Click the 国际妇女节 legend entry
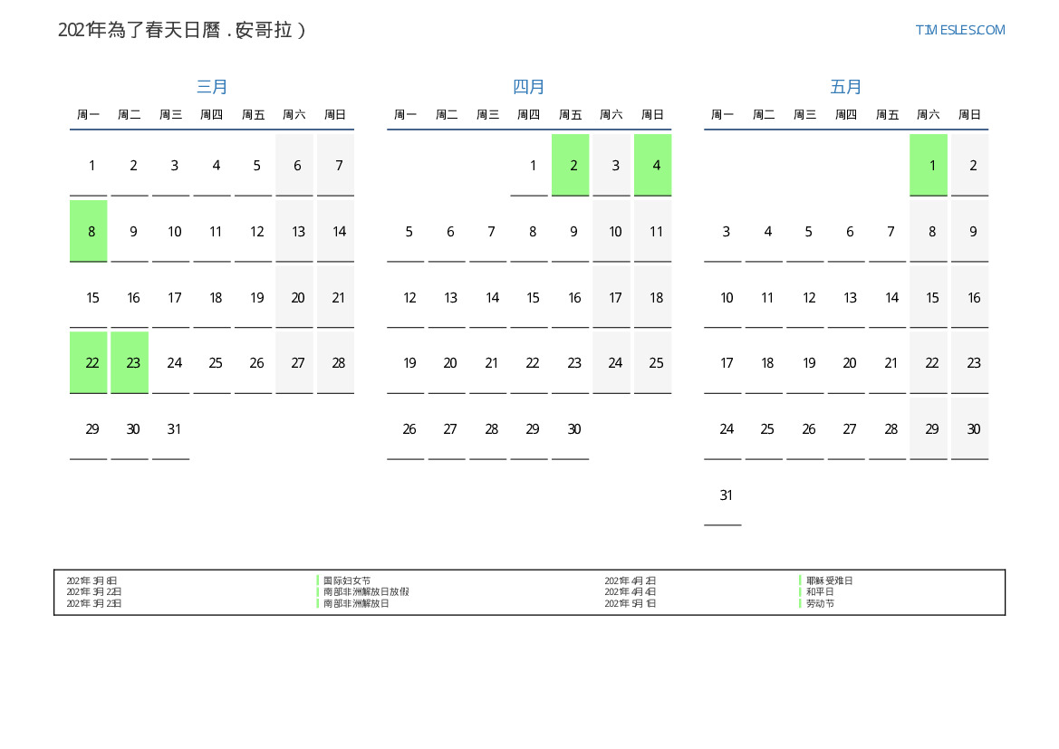Image resolution: width=1059 pixels, height=749 pixels. [x=347, y=581]
